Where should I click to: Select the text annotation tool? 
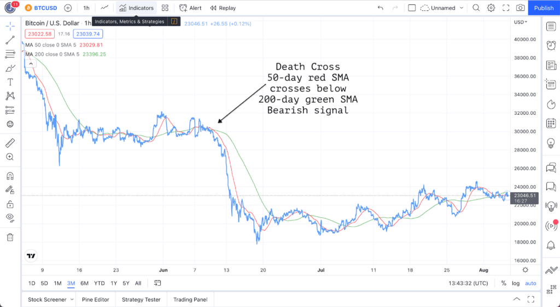[10, 82]
